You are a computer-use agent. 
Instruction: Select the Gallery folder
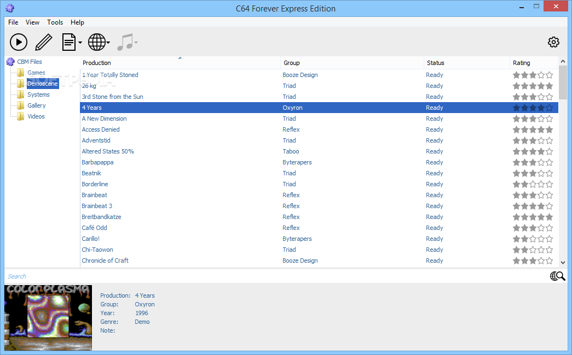pyautogui.click(x=37, y=105)
